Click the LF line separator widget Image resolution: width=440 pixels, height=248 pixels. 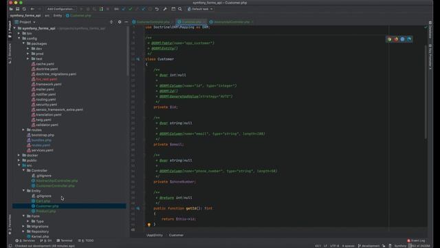[x=325, y=246]
